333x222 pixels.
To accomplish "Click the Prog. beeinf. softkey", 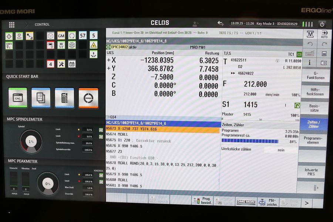I will [203, 201].
